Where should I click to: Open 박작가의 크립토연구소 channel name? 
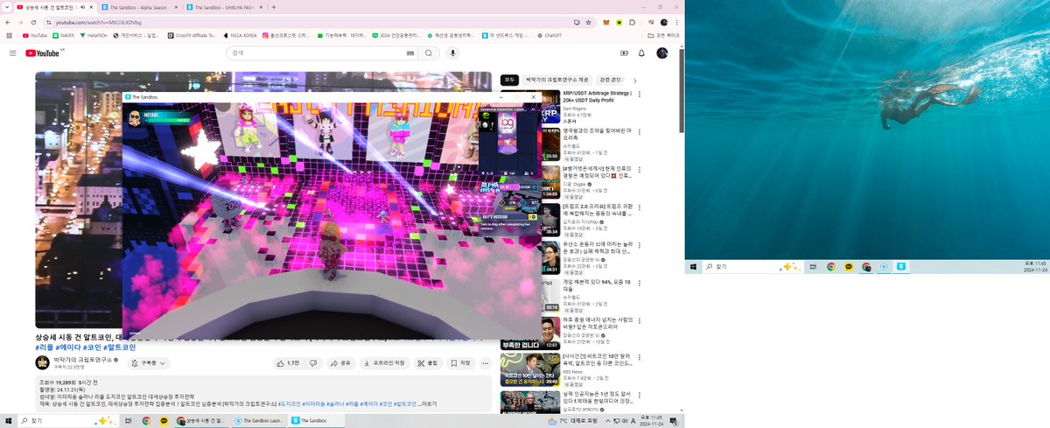click(x=81, y=359)
